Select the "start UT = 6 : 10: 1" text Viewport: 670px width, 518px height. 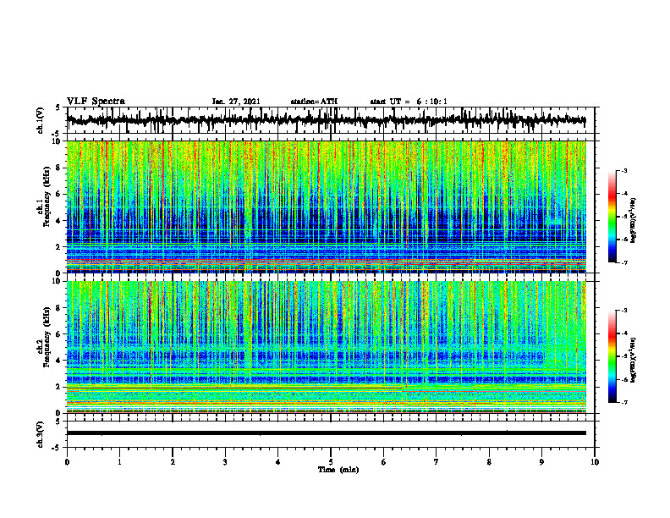(x=409, y=102)
